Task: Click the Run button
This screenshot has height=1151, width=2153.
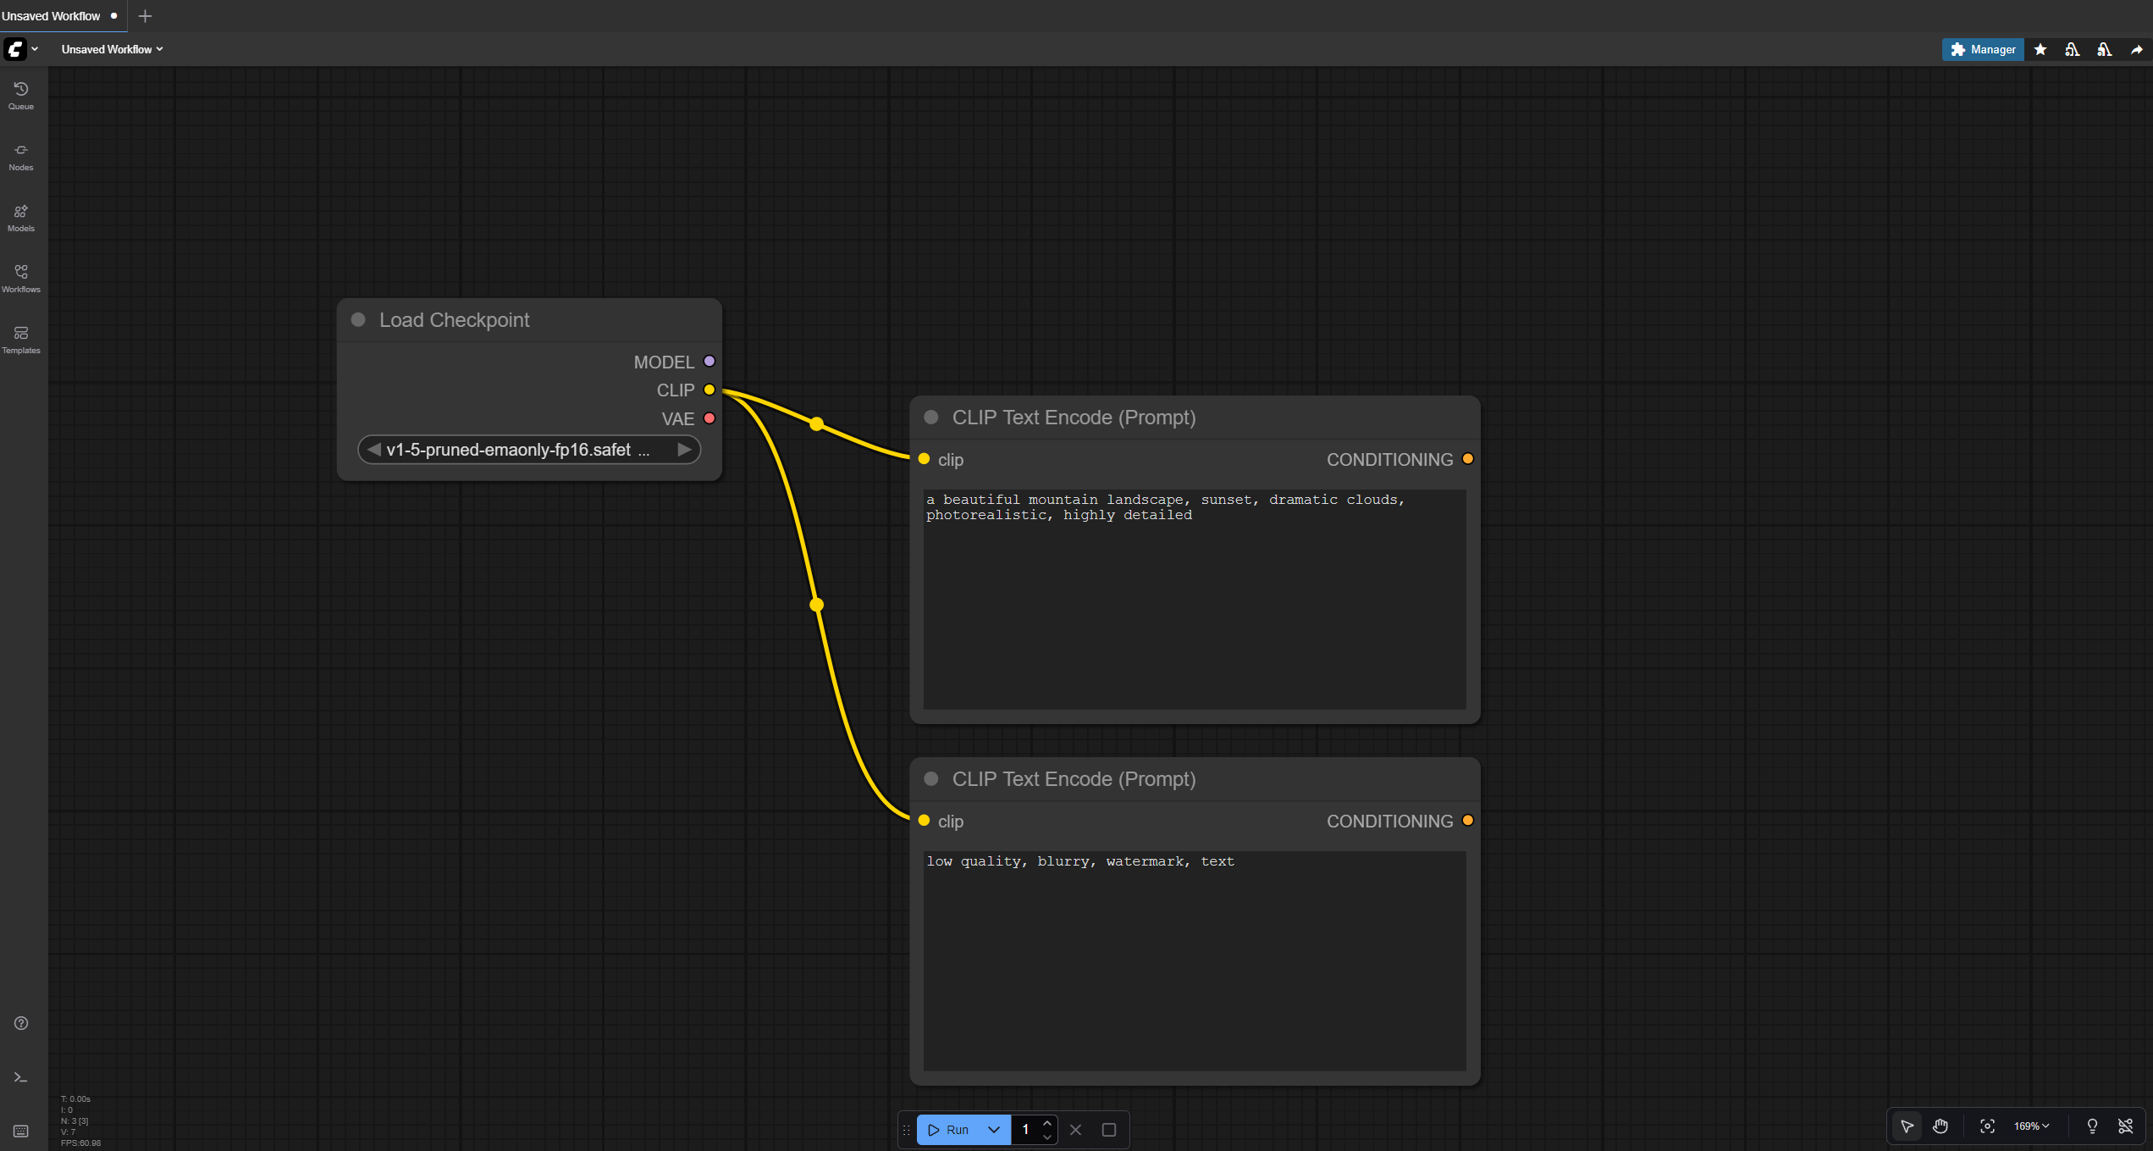Action: coord(949,1130)
